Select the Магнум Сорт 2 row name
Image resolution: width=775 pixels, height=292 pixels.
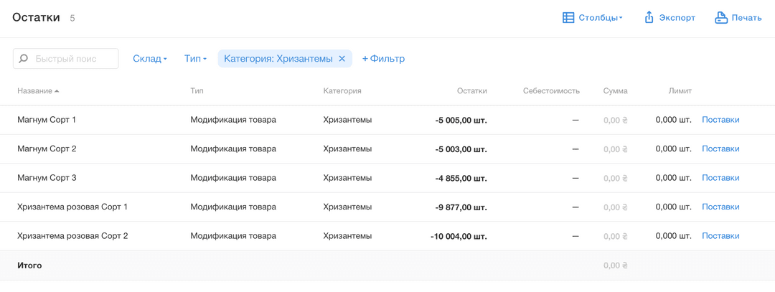point(47,149)
